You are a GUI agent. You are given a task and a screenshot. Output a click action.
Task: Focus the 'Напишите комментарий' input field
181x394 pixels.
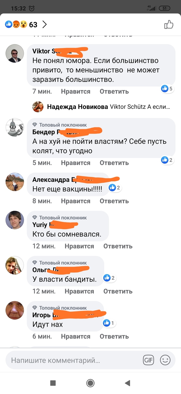(x=75, y=360)
